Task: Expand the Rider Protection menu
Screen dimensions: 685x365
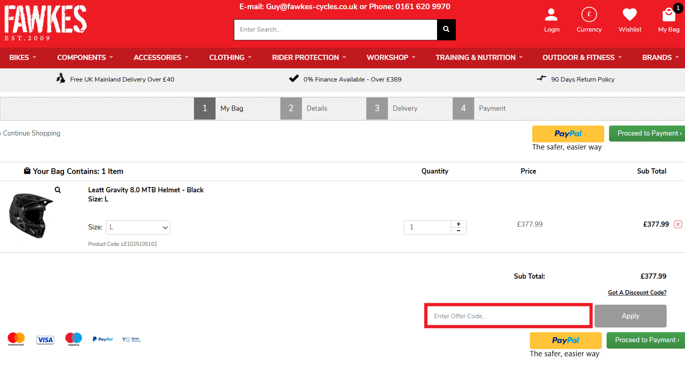Action: tap(309, 58)
